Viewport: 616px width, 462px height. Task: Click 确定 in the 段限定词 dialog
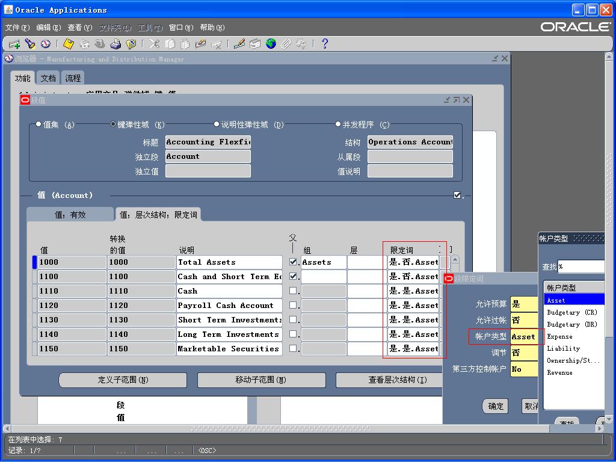(496, 406)
